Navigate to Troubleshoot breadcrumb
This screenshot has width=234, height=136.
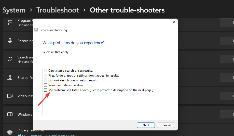coord(58,10)
